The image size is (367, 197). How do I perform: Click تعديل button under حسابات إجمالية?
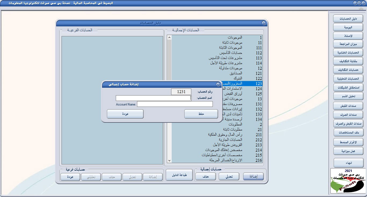(229, 177)
